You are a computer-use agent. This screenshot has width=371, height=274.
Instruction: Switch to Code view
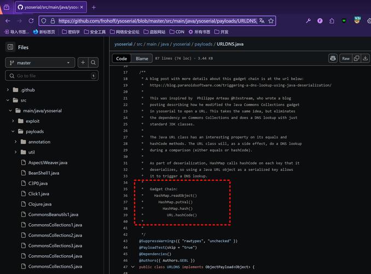click(121, 58)
